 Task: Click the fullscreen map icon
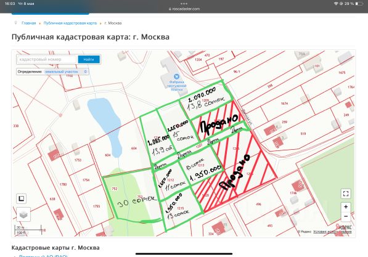click(x=346, y=194)
